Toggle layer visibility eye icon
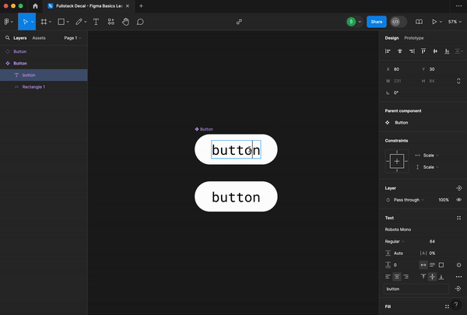This screenshot has height=315, width=467. click(x=458, y=200)
